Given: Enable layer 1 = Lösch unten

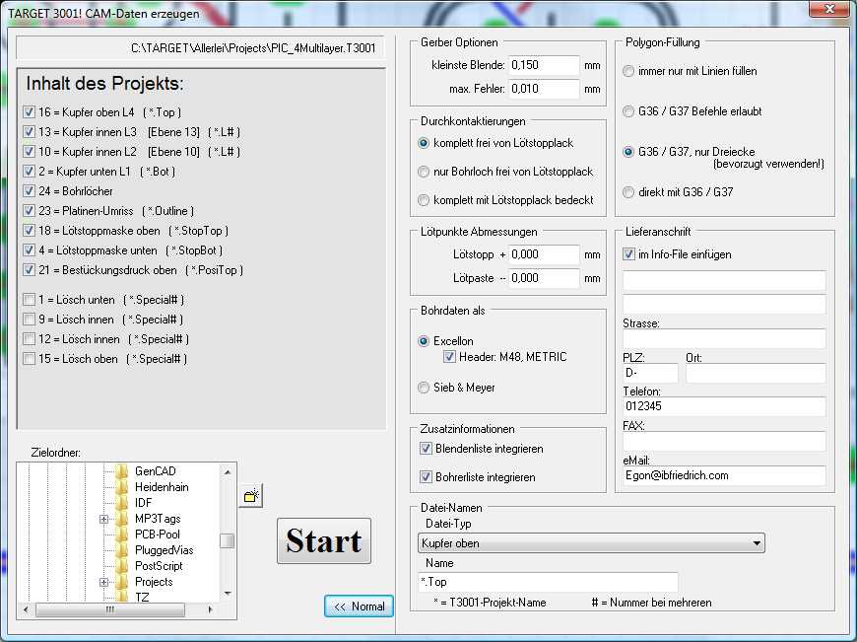Looking at the screenshot, I should coord(29,300).
